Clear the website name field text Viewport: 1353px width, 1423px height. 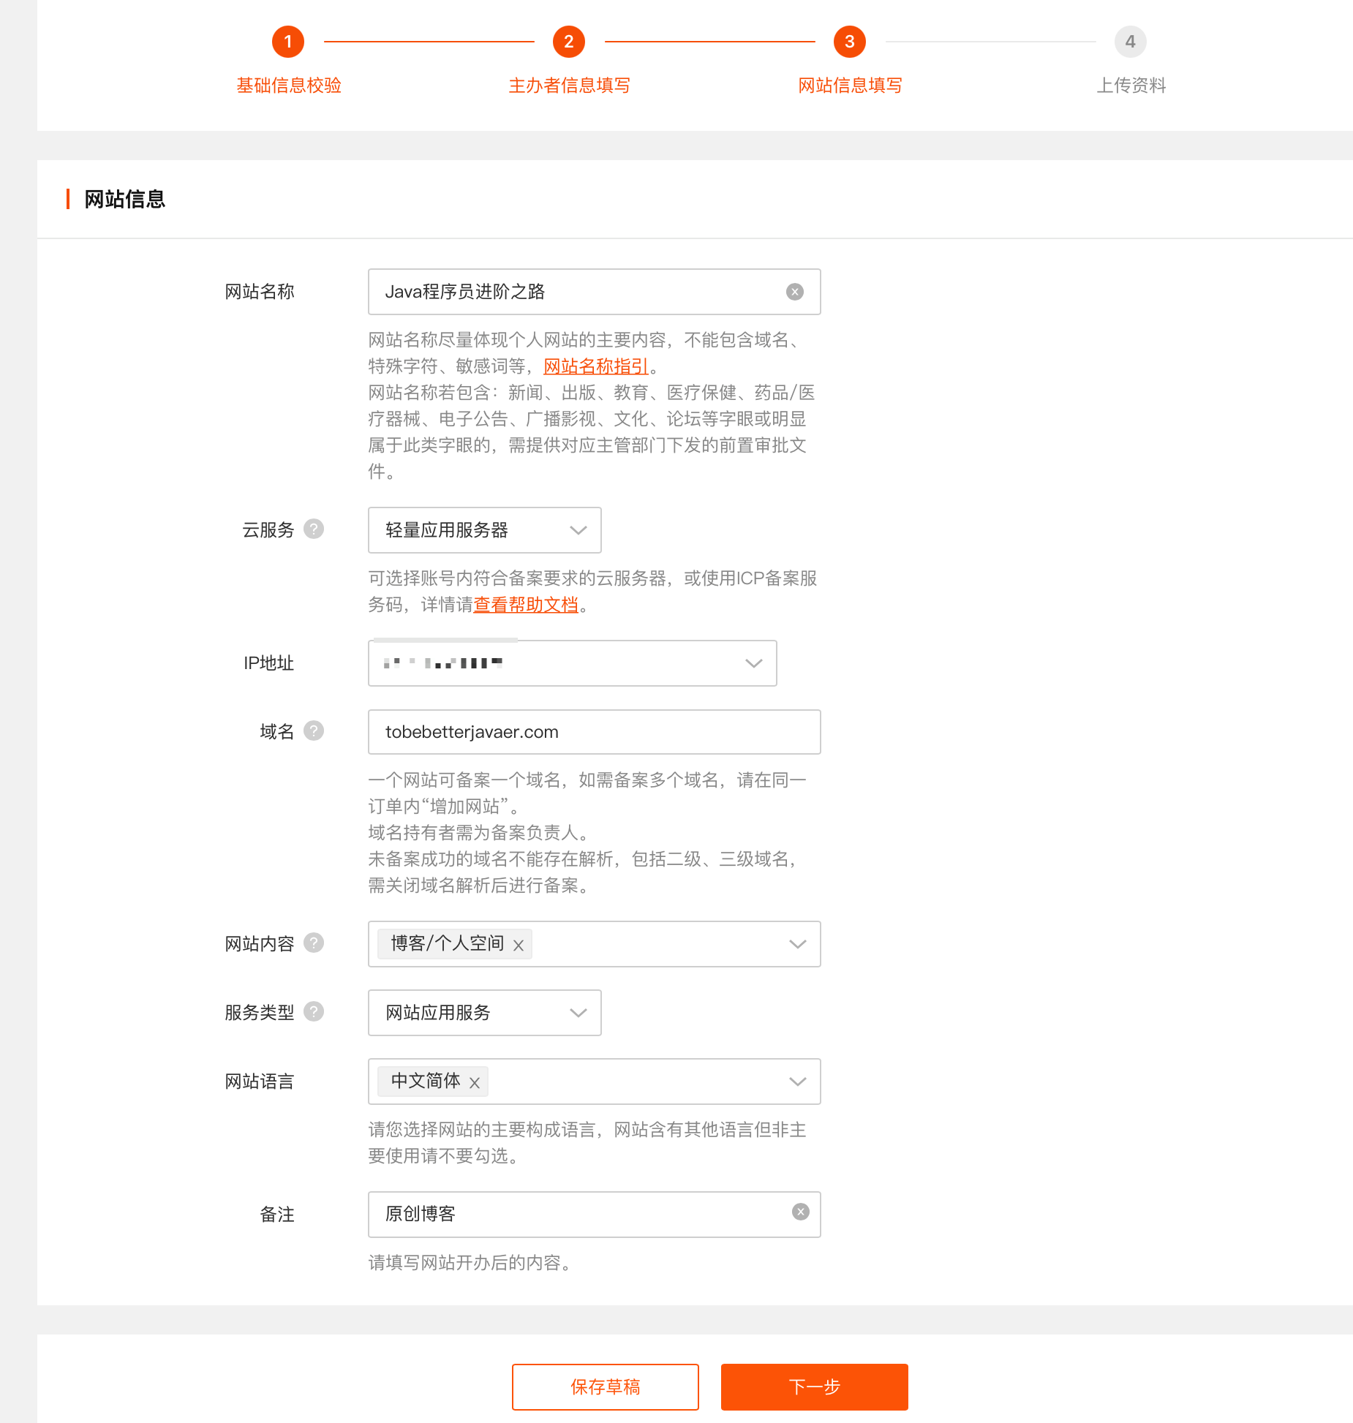point(794,292)
